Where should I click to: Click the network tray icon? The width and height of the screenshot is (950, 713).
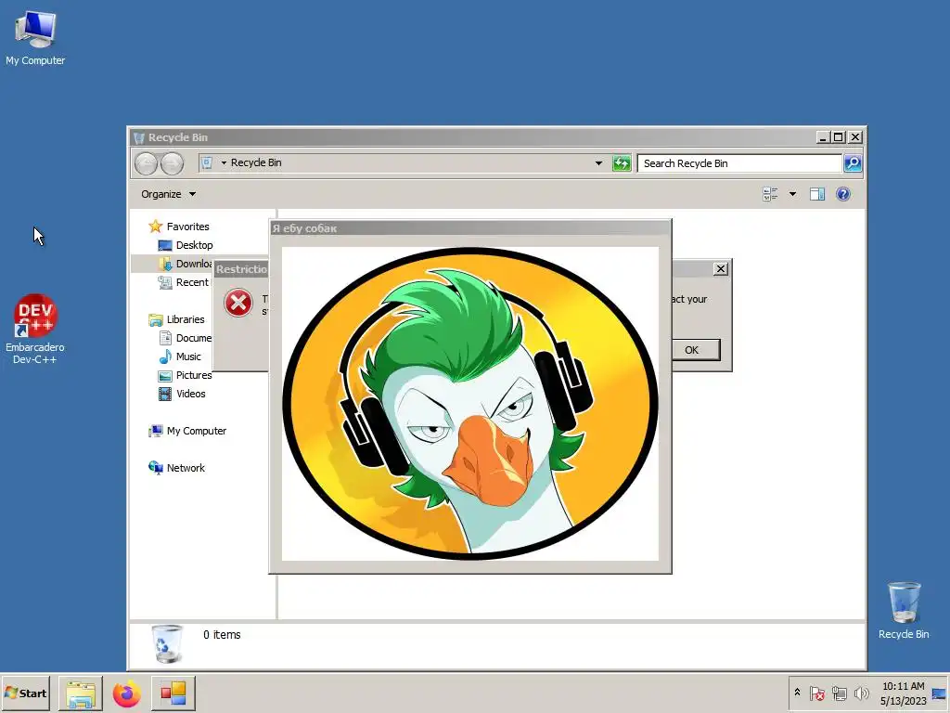[x=839, y=693]
